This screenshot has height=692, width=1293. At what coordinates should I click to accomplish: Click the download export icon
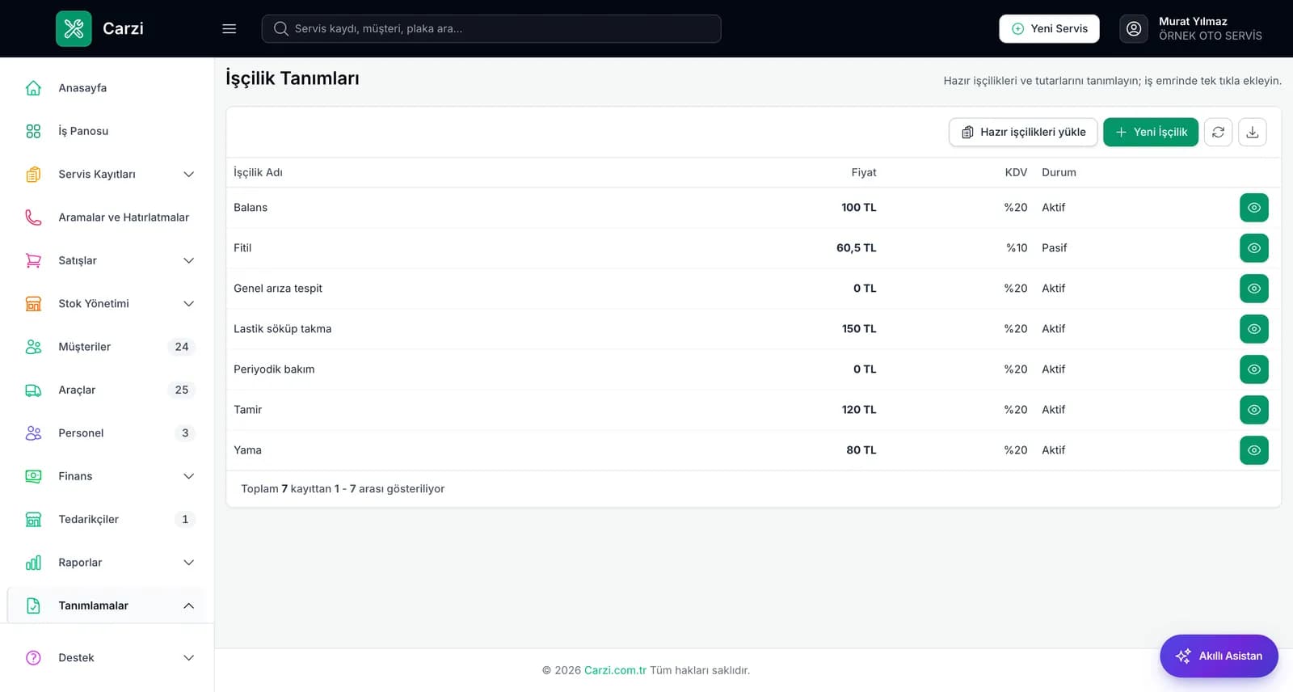[x=1252, y=132]
